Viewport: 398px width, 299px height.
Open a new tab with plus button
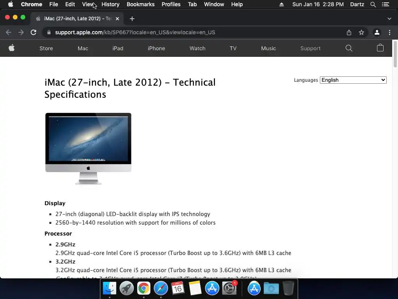click(x=132, y=19)
